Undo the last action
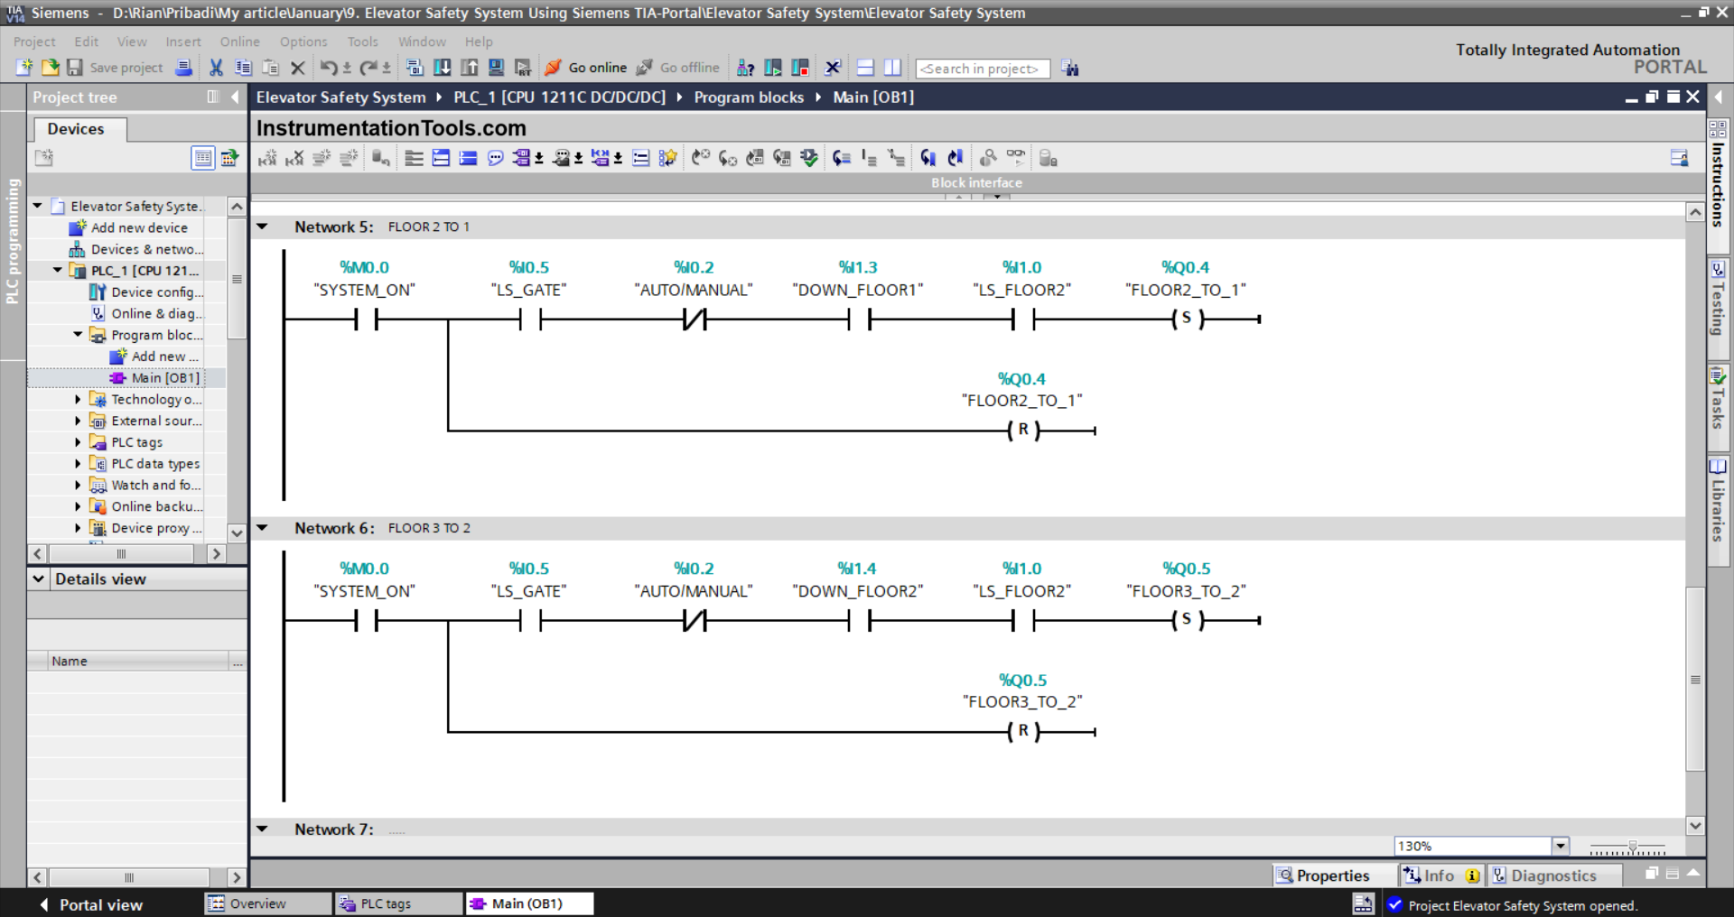 click(x=329, y=68)
